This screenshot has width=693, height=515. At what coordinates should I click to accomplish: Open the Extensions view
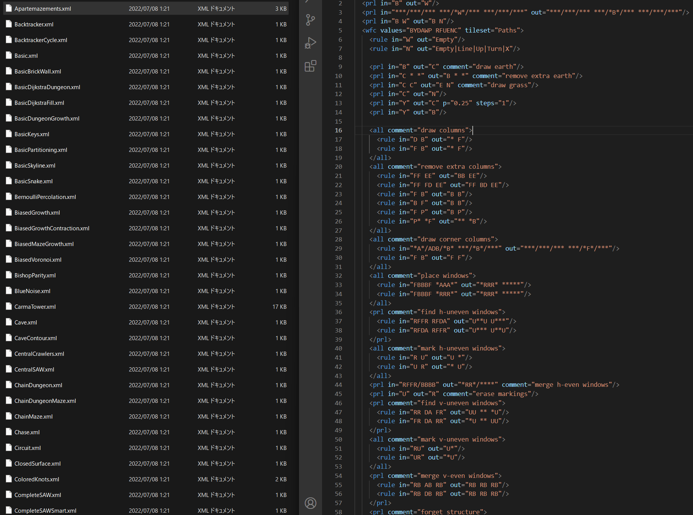click(310, 66)
